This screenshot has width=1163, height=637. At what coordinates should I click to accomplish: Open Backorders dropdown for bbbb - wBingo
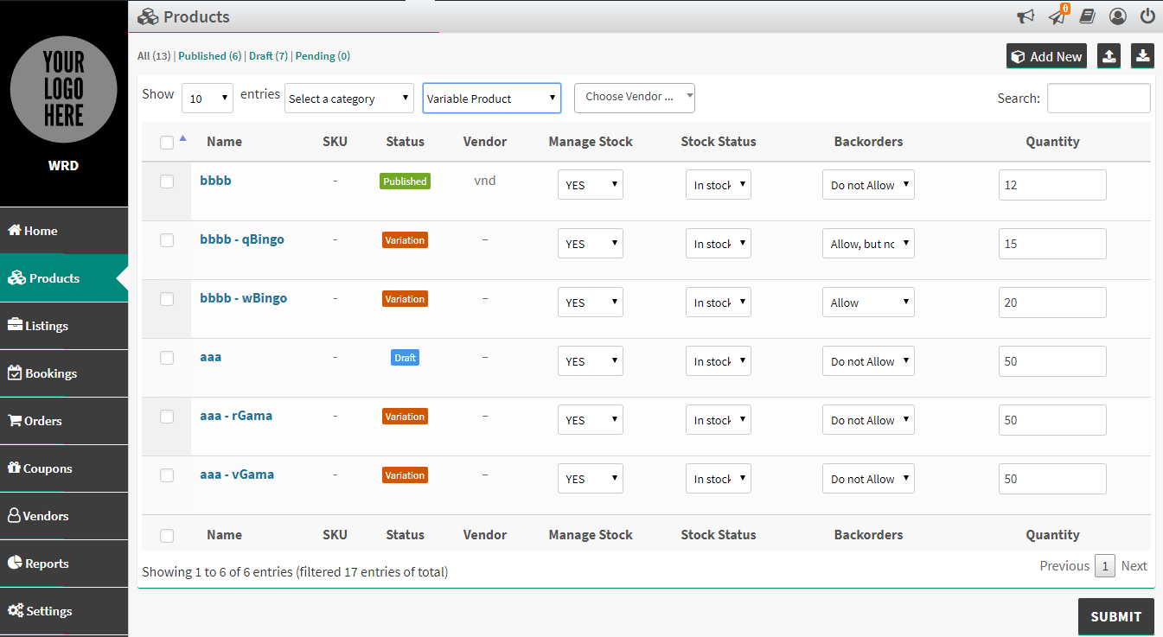tap(868, 303)
